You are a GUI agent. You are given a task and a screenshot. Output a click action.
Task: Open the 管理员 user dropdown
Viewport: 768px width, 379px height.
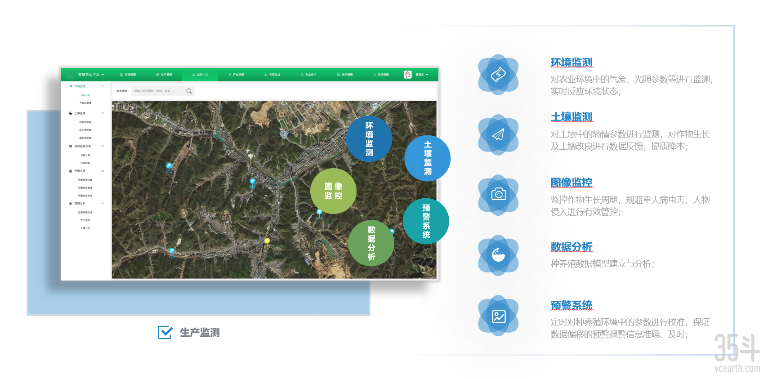tap(422, 75)
